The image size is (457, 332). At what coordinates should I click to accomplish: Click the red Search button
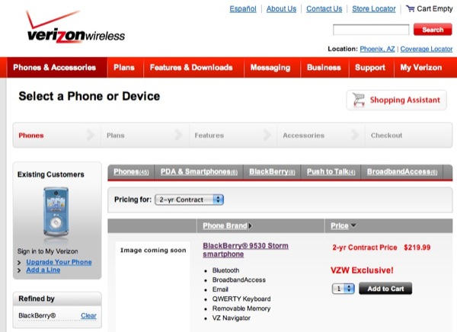[x=432, y=30]
